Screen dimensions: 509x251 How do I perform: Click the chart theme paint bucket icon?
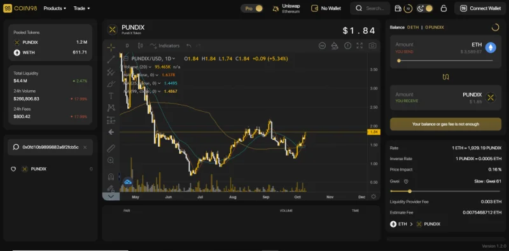point(335,46)
